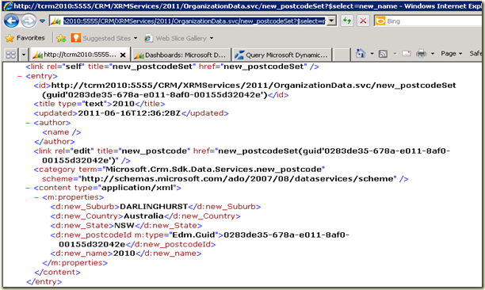Click the title text value 2010

pos(124,104)
